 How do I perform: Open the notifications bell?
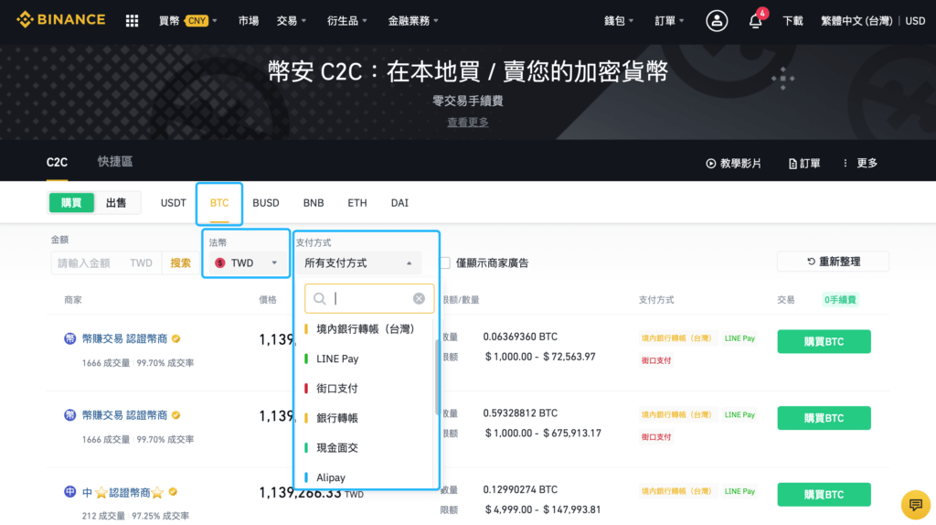pos(756,20)
